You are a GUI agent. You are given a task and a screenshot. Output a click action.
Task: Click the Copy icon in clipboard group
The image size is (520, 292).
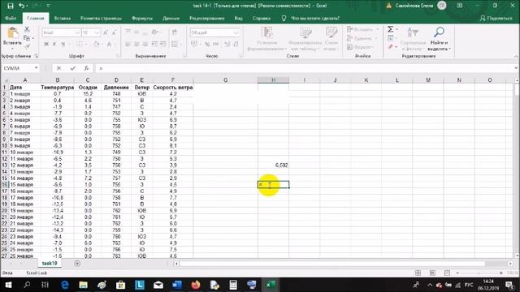(27, 38)
